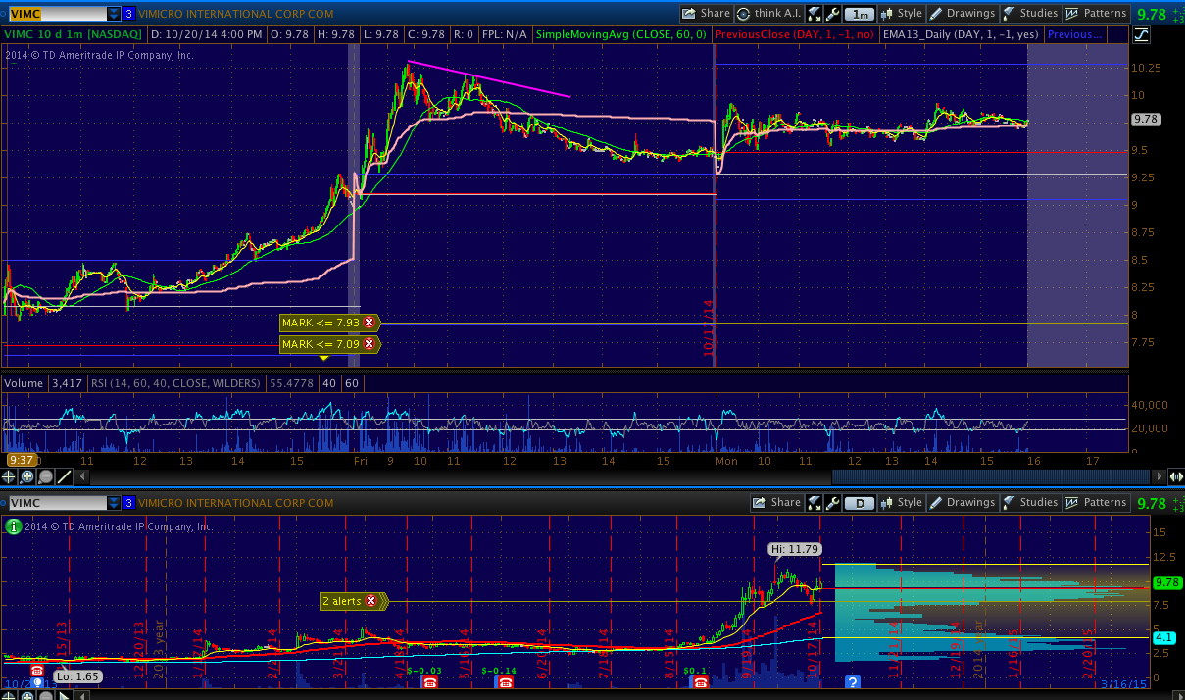Remove the MARK <= 7.09 alert

coord(370,344)
